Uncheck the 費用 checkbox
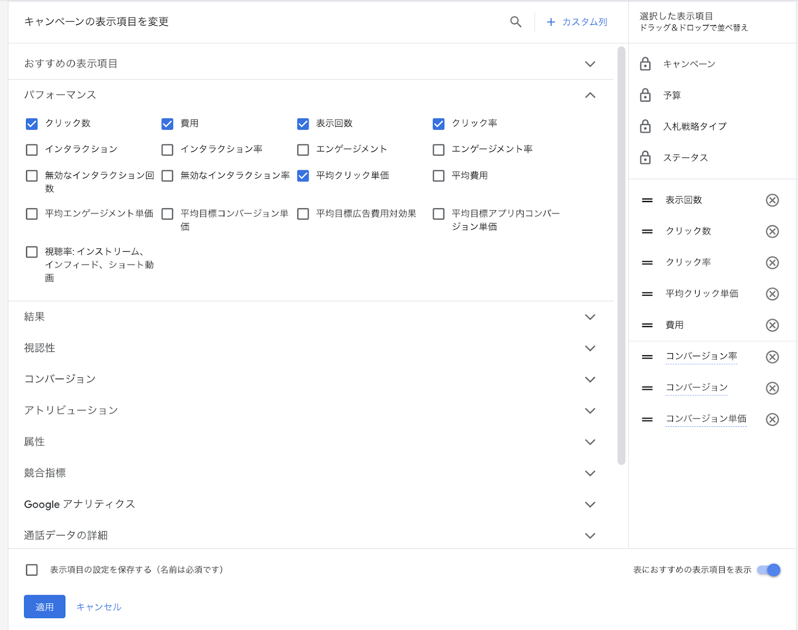The width and height of the screenshot is (798, 630). pyautogui.click(x=167, y=124)
